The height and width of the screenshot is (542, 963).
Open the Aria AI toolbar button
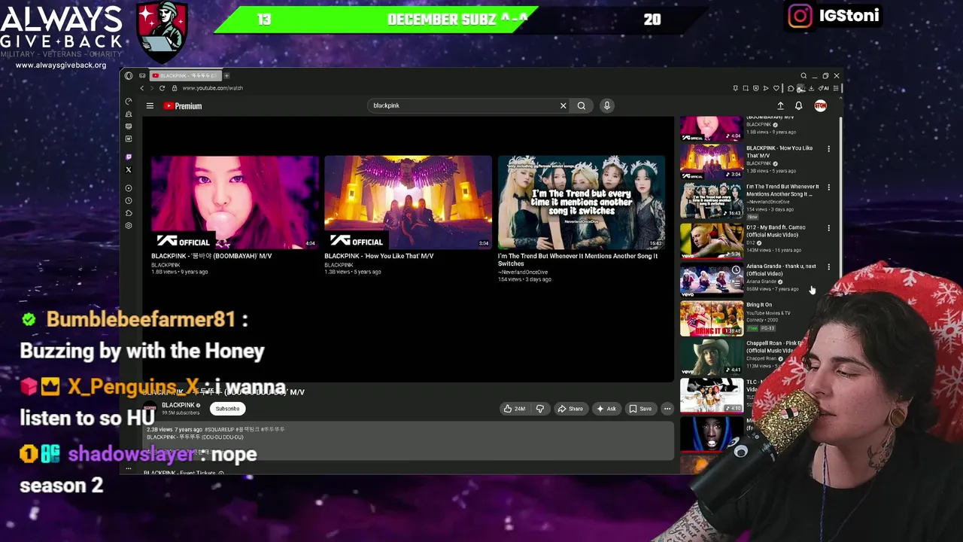click(x=824, y=88)
